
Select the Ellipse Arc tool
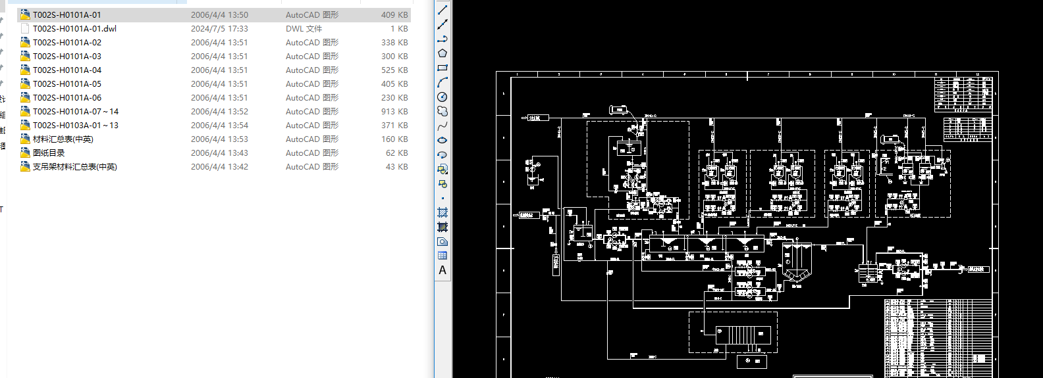click(442, 154)
